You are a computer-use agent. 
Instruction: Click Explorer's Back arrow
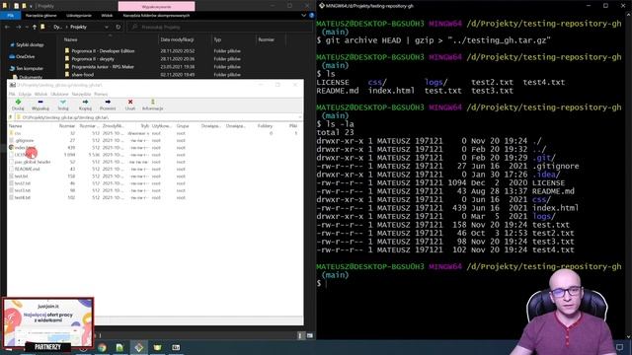click(7, 27)
